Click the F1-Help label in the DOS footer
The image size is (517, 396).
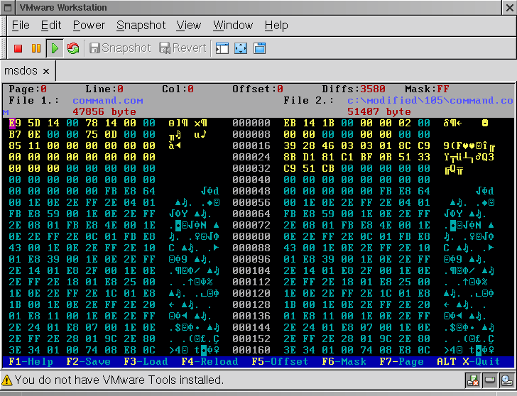[x=31, y=362]
